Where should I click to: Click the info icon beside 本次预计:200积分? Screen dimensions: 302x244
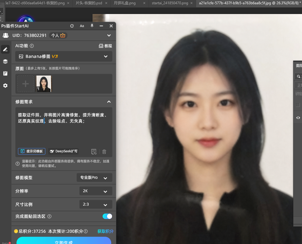click(x=86, y=231)
